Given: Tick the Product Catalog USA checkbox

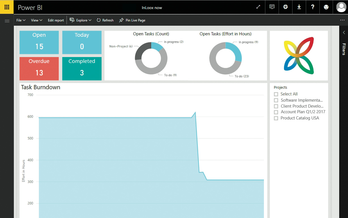Looking at the screenshot, I should 276,118.
